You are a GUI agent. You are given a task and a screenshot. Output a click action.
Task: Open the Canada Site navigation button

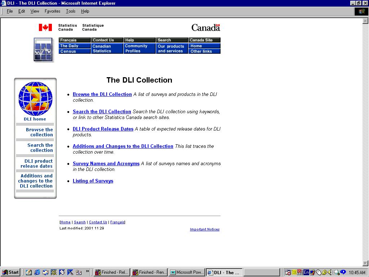(205, 40)
